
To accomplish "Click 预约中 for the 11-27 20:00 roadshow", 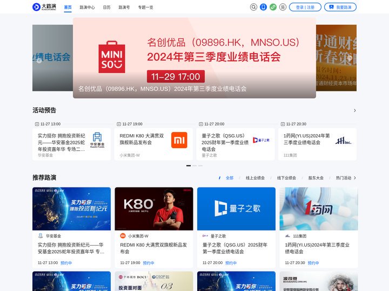I will point(231,263).
